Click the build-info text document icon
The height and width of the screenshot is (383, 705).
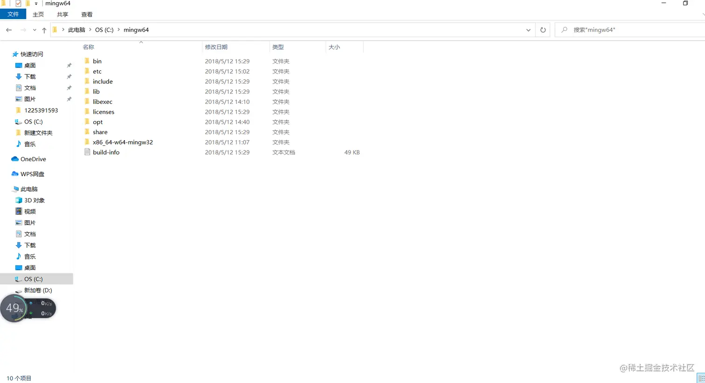coord(87,152)
